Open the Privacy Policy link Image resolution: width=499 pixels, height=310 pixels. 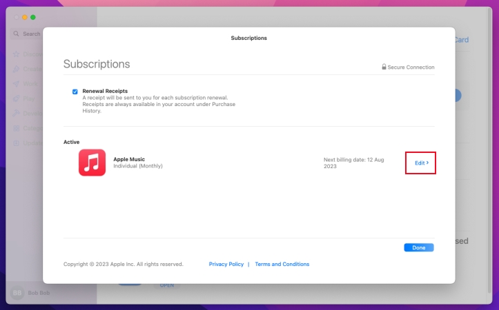tap(226, 264)
